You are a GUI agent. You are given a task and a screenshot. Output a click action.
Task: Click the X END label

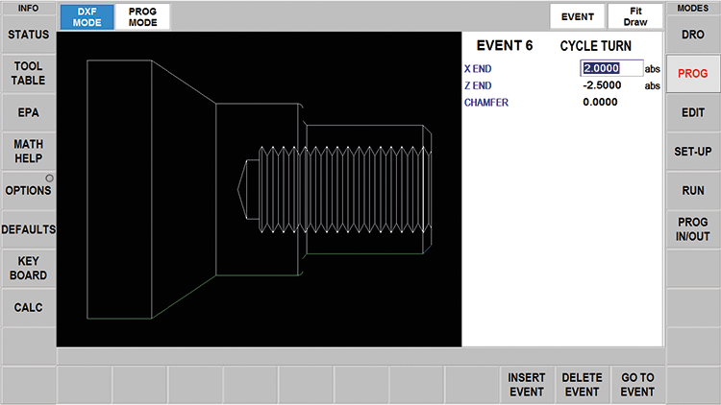tap(478, 69)
